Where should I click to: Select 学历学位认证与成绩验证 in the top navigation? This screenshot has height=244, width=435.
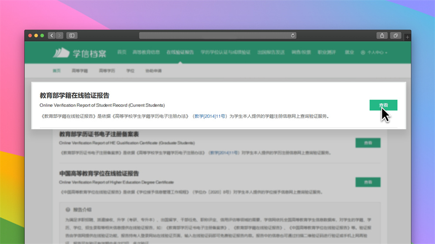[x=225, y=52]
